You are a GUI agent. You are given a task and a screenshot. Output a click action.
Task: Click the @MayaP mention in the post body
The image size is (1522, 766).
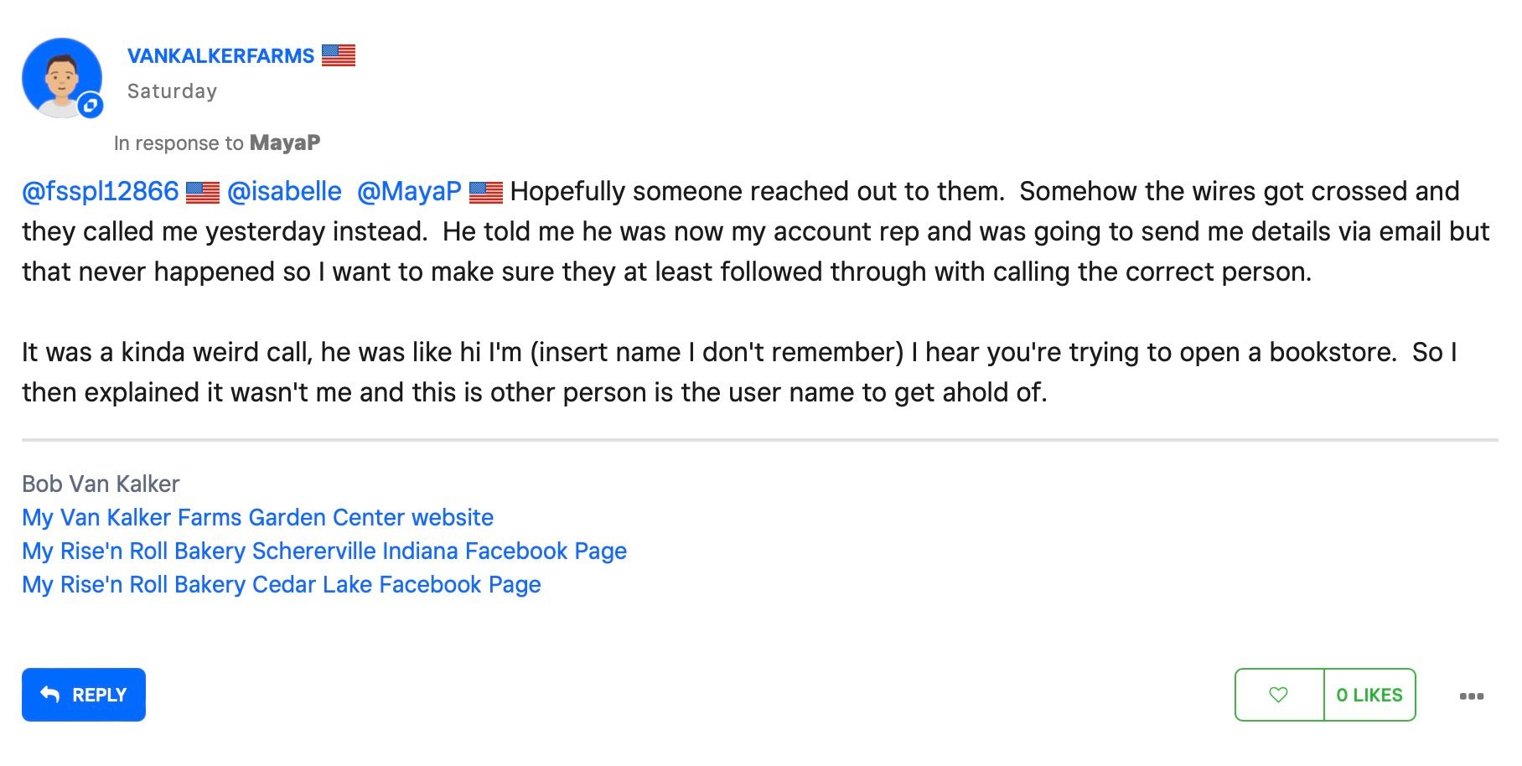pos(409,192)
